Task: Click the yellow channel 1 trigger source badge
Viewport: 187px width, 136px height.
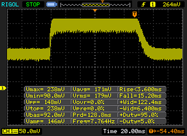Action: pyautogui.click(x=153, y=5)
